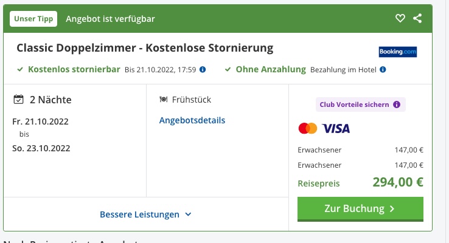Click info icon on Club Vorteile badge
This screenshot has width=449, height=243.
[397, 104]
